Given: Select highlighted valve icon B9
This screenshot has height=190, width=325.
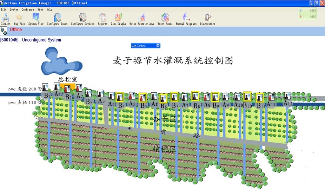Looking at the screenshot, I should coord(215,97).
